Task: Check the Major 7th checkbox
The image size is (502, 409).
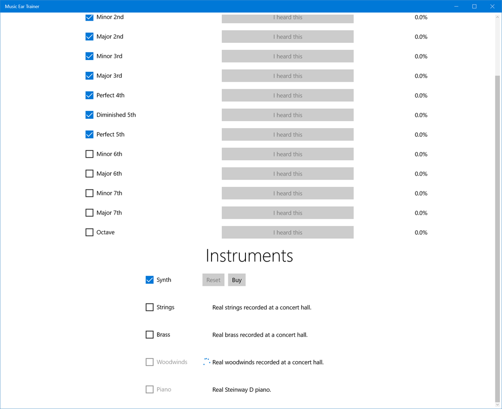Action: click(x=90, y=213)
